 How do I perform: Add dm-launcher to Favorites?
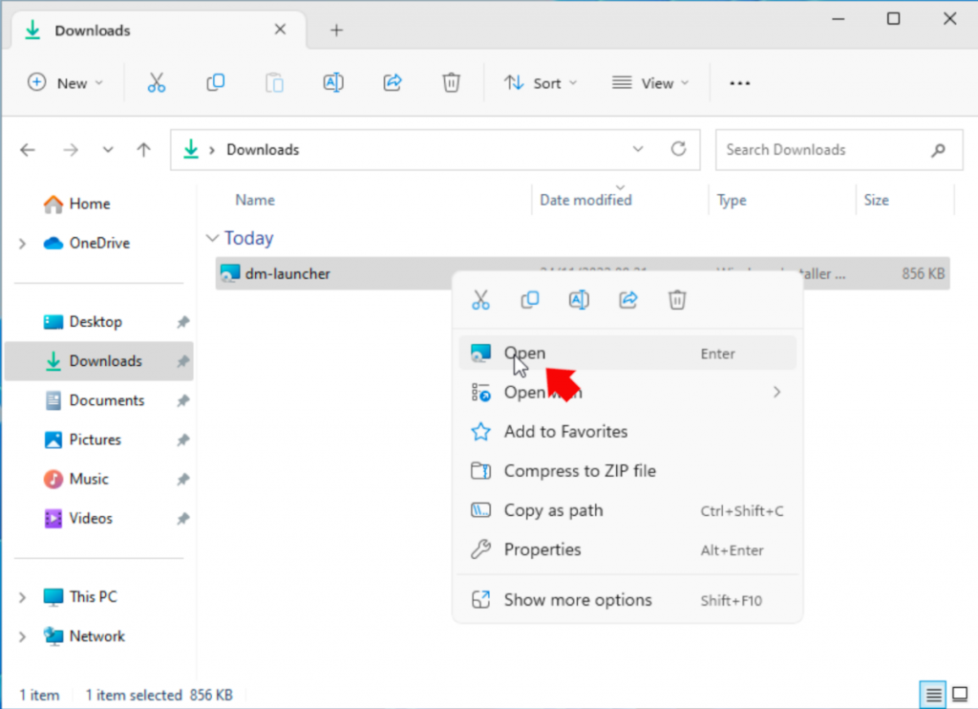(x=565, y=431)
